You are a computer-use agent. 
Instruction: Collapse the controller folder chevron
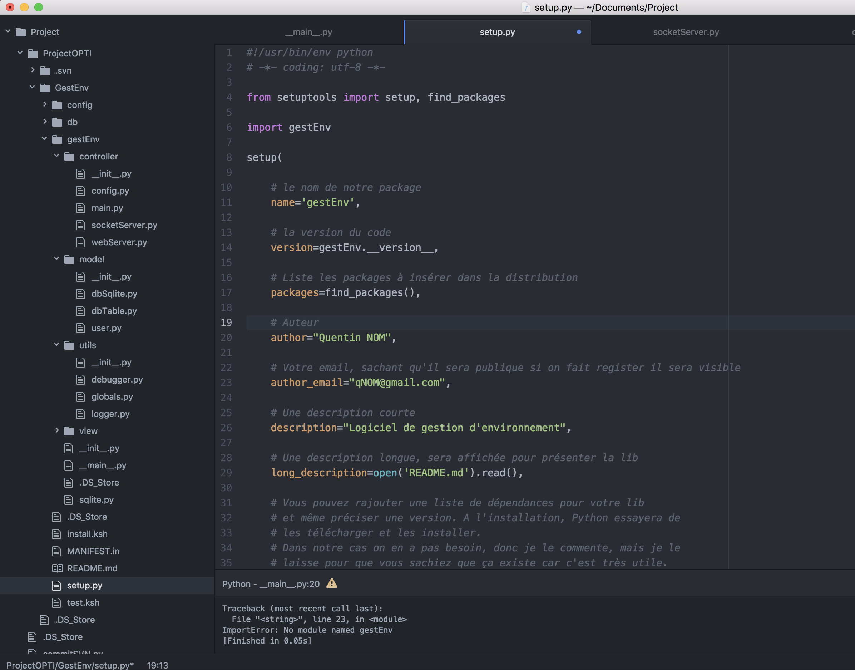pyautogui.click(x=56, y=156)
